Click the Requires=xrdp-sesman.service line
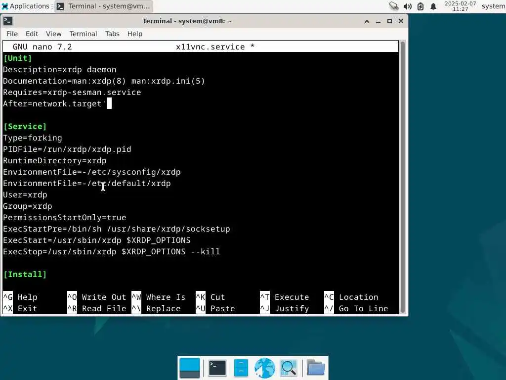The height and width of the screenshot is (380, 506). tap(72, 93)
